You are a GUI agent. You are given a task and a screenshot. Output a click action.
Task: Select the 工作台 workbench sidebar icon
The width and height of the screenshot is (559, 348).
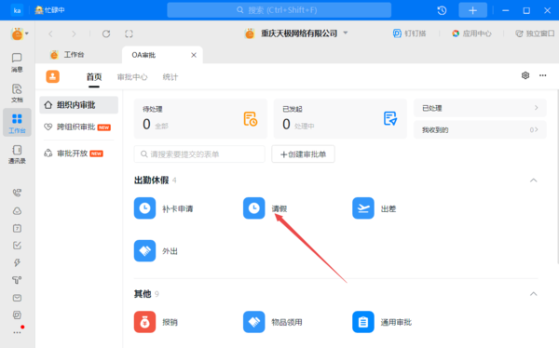[x=17, y=123]
